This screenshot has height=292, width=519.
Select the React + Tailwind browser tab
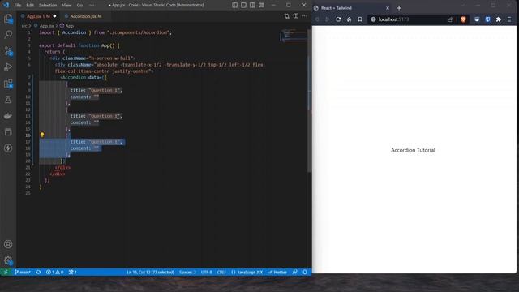(x=351, y=8)
